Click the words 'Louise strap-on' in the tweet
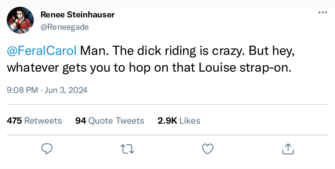335x169 pixels. 245,67
